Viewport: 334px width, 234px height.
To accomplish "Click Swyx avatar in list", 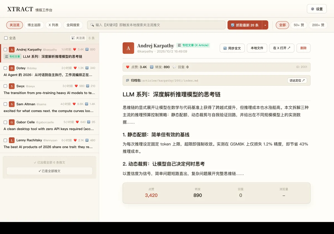I will point(12,86).
